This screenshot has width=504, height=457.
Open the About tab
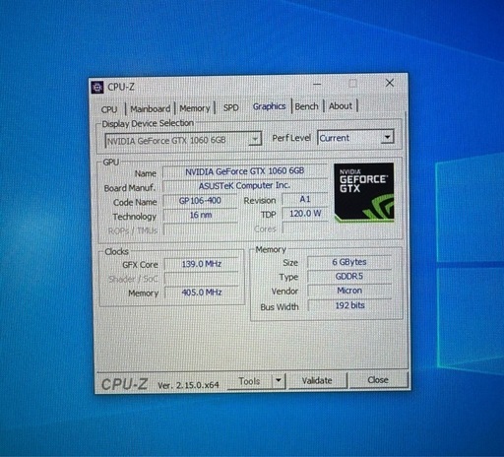click(341, 106)
